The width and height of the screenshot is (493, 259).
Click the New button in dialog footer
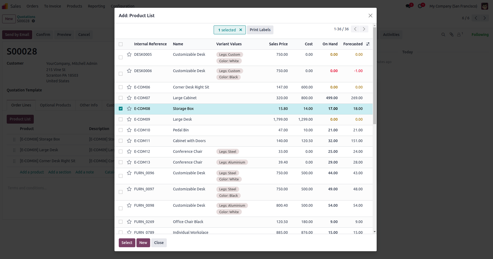[x=143, y=243]
